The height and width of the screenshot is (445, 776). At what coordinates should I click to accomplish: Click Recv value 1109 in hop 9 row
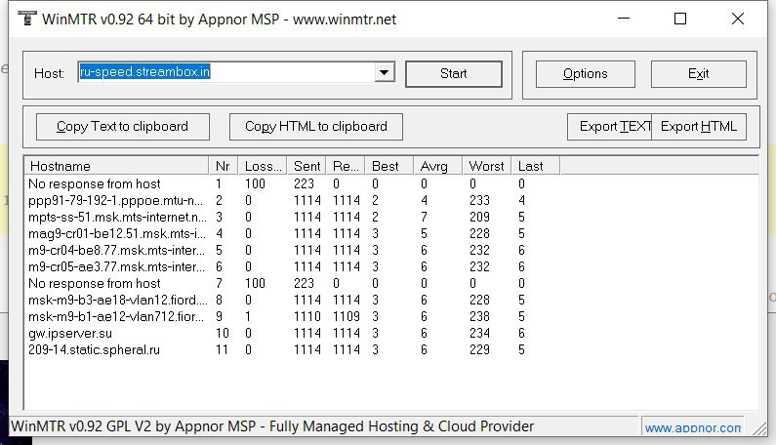[x=347, y=317]
